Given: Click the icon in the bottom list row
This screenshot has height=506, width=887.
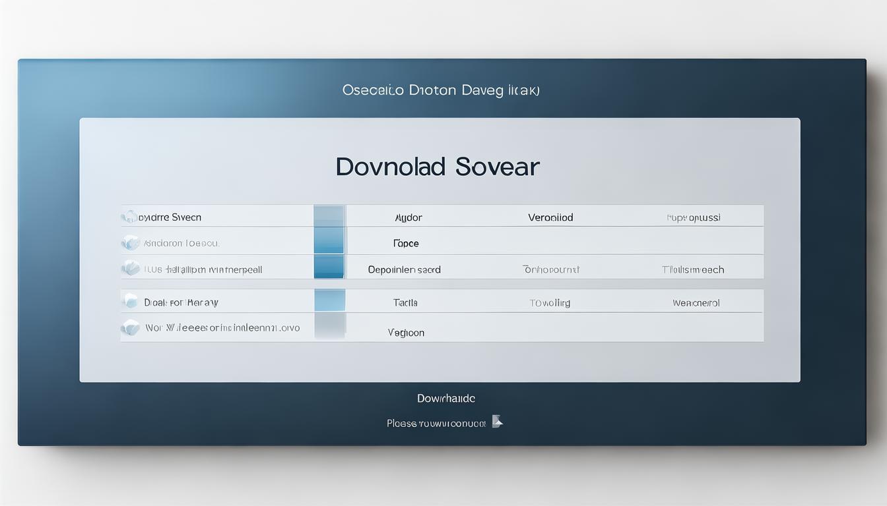Looking at the screenshot, I should click(131, 327).
